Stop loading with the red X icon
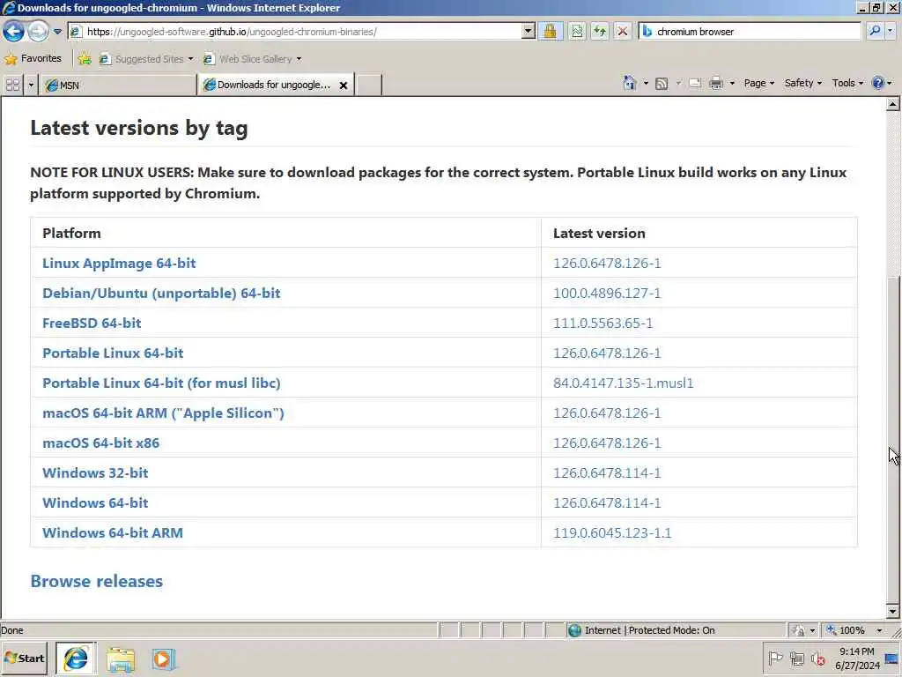902x677 pixels. [623, 32]
